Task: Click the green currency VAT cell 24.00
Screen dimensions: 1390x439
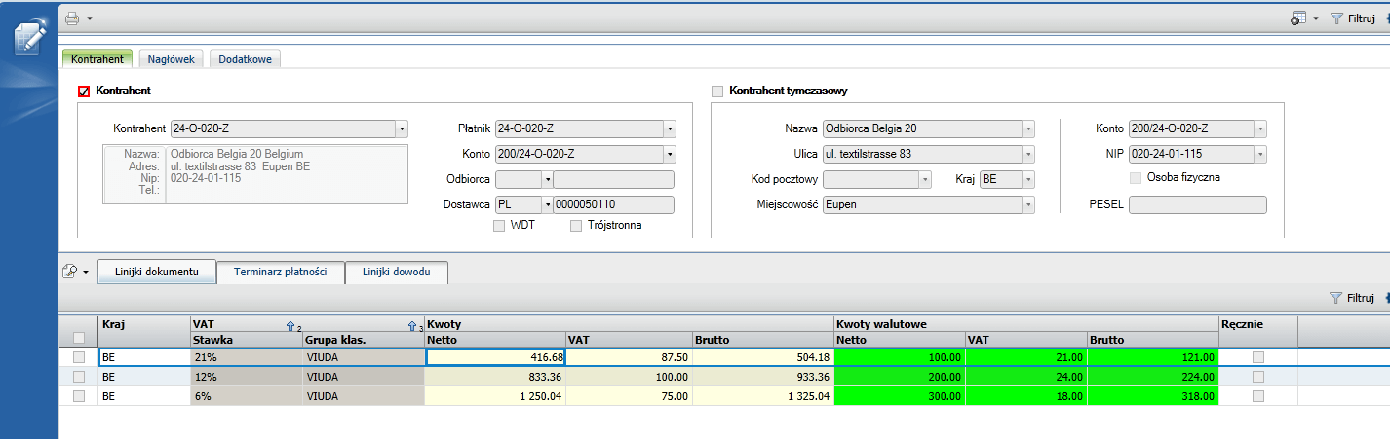Action: pyautogui.click(x=1026, y=377)
